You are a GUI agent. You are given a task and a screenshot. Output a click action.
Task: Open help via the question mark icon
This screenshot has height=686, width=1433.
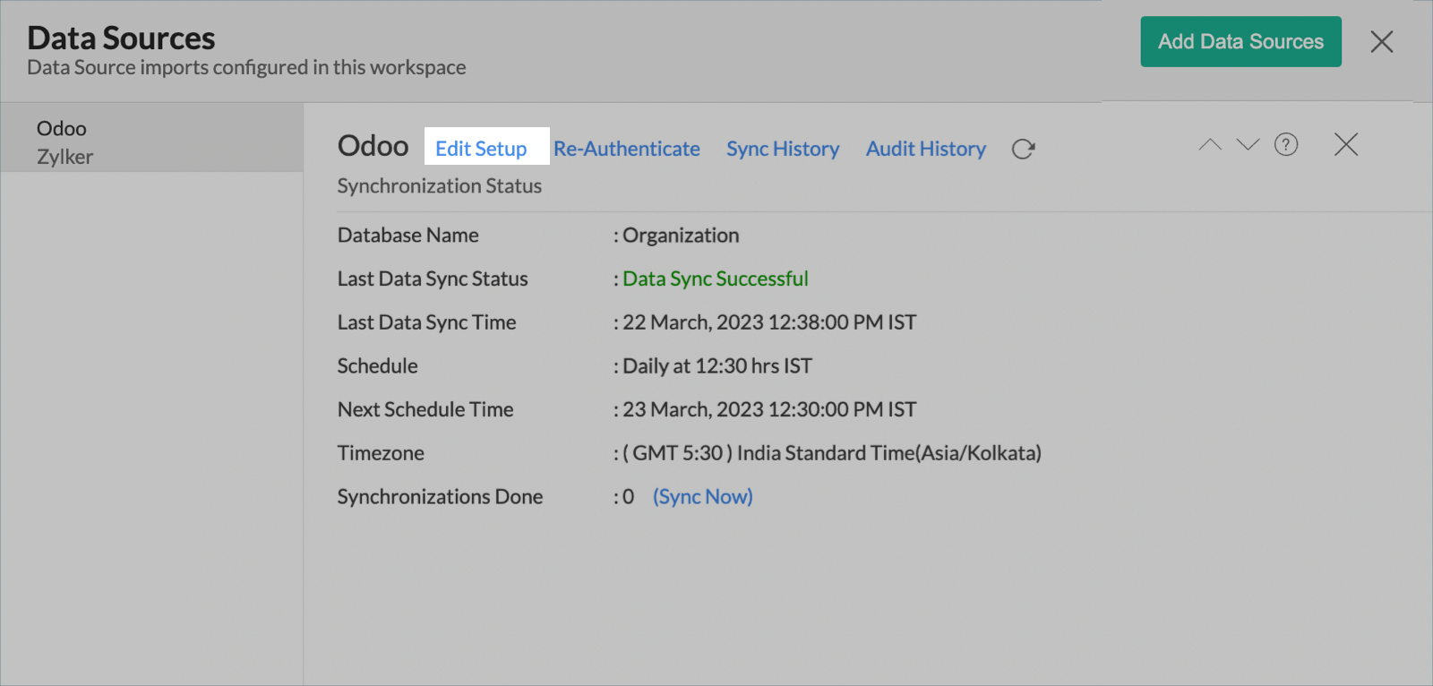[1286, 145]
